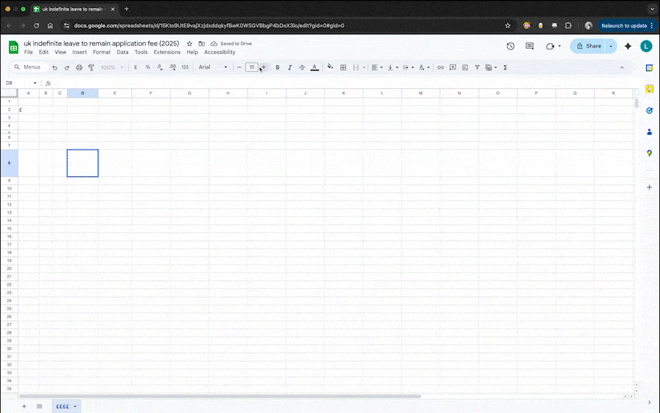The image size is (660, 413).
Task: Open the Insert menu
Action: click(79, 52)
